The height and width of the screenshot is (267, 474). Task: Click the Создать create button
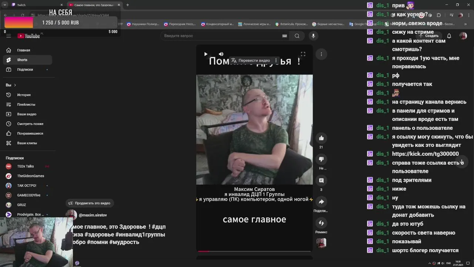[x=429, y=36]
